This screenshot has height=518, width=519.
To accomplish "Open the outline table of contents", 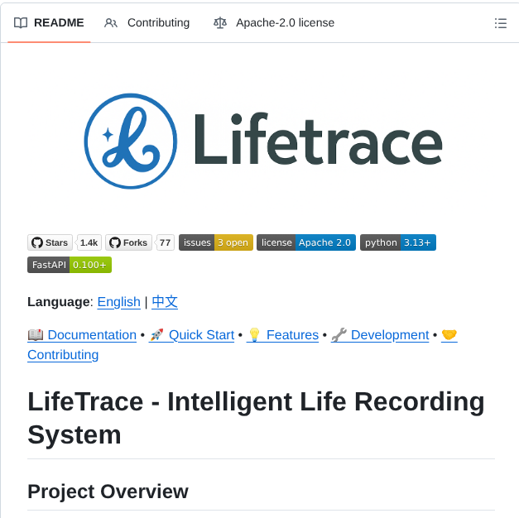I will click(x=501, y=23).
